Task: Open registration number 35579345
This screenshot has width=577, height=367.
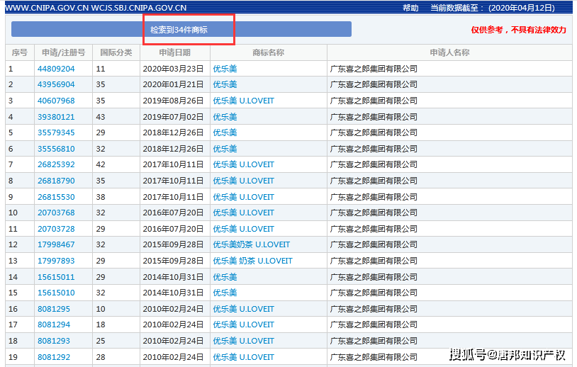Action: coord(56,132)
